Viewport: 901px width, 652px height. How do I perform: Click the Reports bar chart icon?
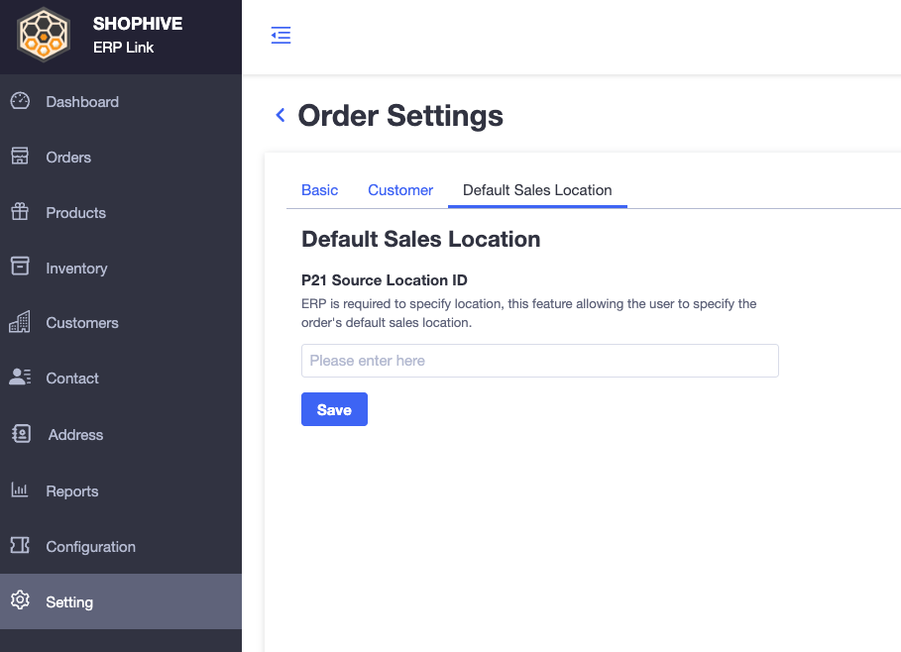click(20, 489)
